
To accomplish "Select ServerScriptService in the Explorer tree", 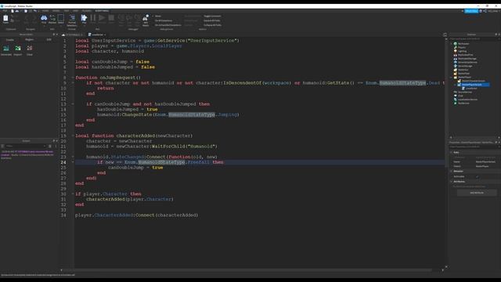I will point(467,63).
